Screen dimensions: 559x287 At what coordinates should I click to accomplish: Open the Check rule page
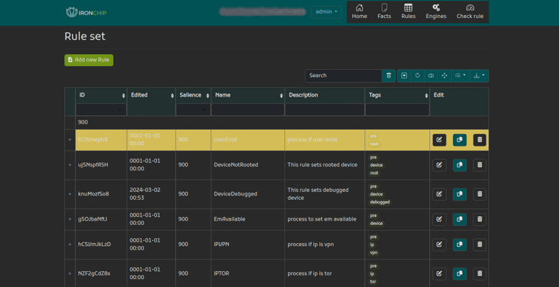[470, 12]
